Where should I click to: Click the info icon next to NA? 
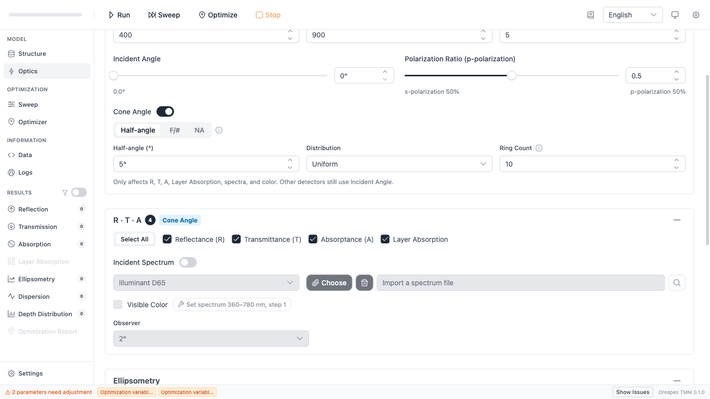pos(219,130)
